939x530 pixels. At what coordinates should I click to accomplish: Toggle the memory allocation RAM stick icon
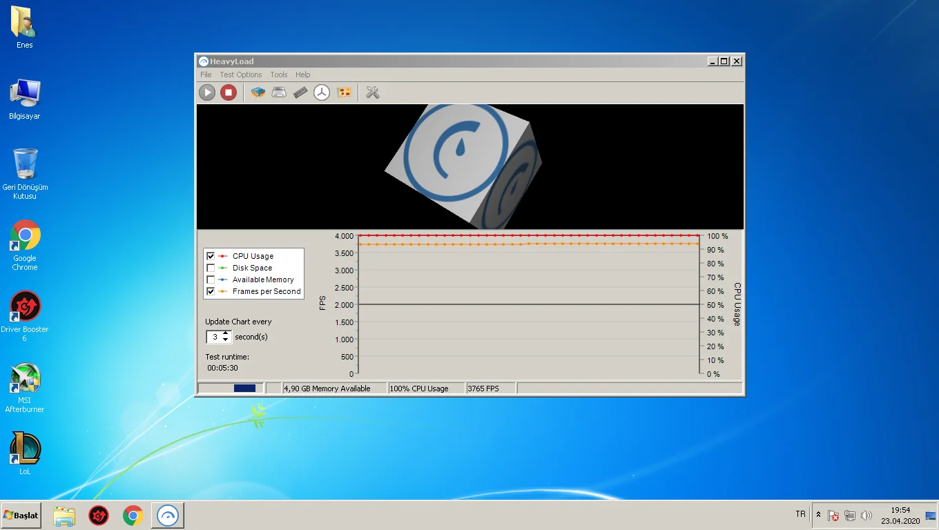click(x=300, y=92)
